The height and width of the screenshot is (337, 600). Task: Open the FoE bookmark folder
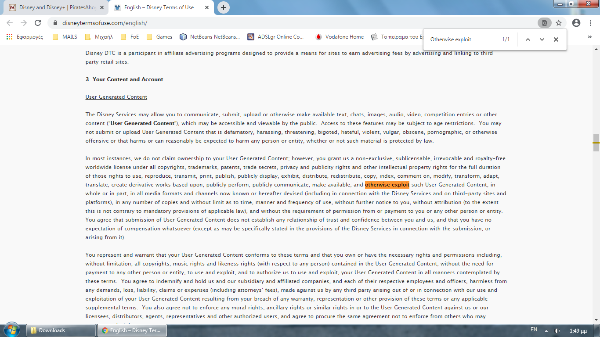[x=130, y=37]
